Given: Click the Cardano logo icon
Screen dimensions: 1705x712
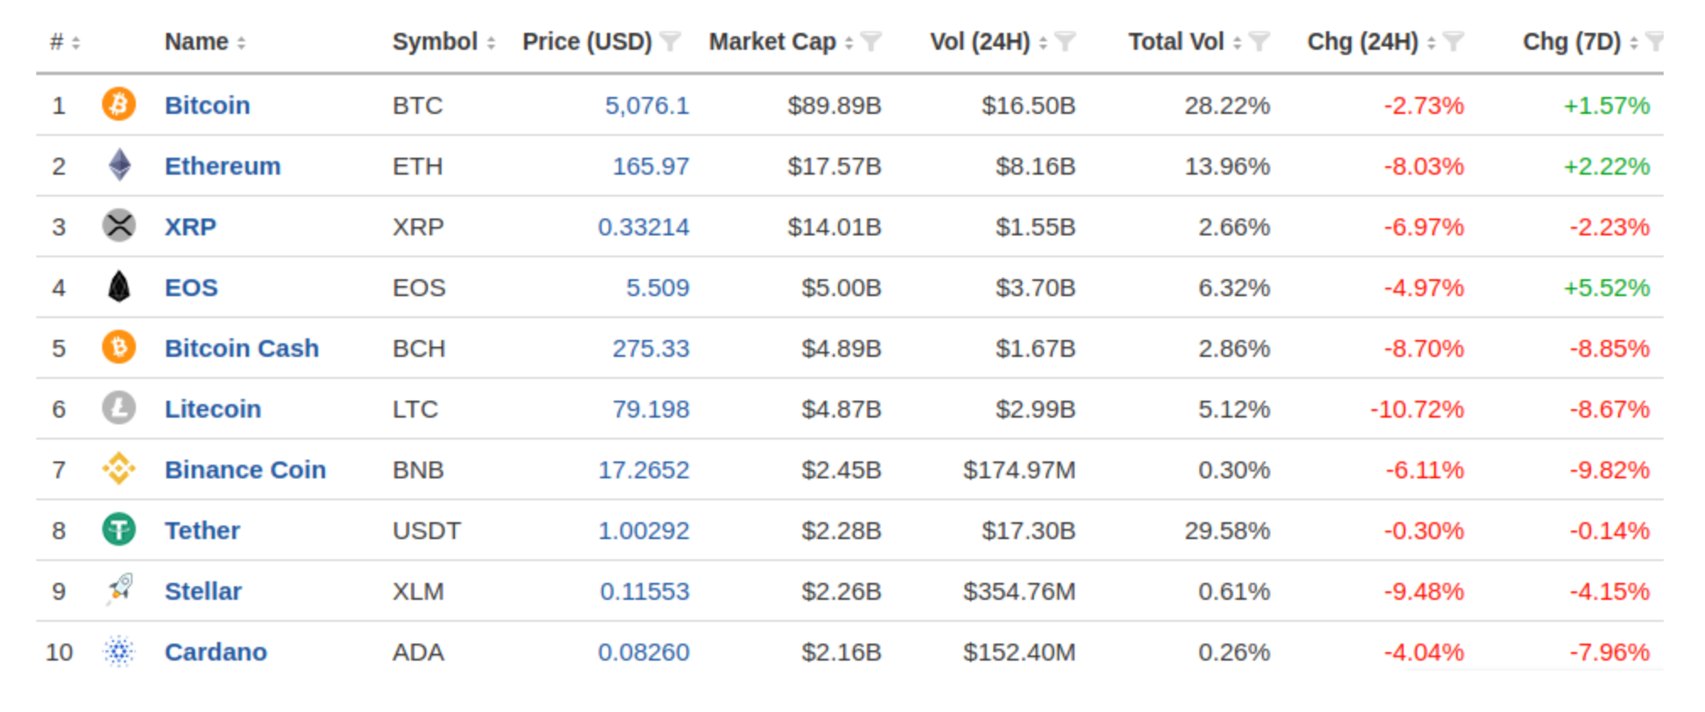Looking at the screenshot, I should coord(119,651).
